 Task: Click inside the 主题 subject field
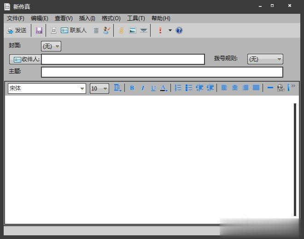tap(162, 72)
